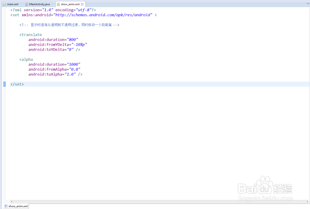Click the minimize editor area button

coord(308,3)
